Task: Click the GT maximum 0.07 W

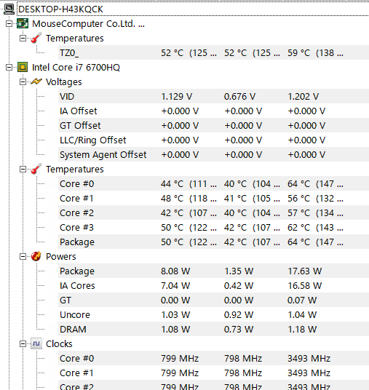Action: pyautogui.click(x=302, y=301)
